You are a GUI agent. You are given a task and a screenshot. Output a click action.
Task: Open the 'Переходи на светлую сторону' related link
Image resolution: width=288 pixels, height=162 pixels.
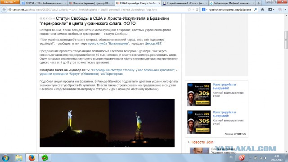pos(133,70)
